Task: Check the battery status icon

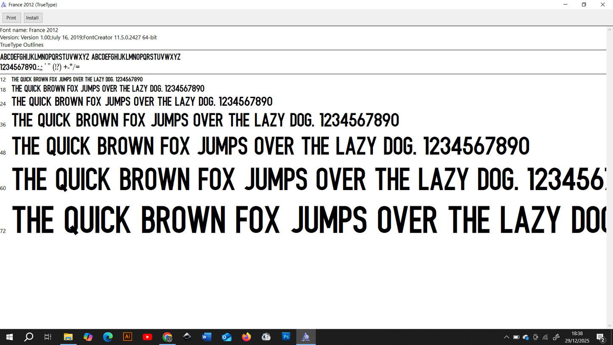Action: click(516, 337)
